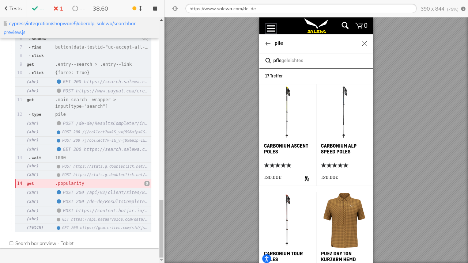Go back to Tests list
The width and height of the screenshot is (468, 263).
13,8
